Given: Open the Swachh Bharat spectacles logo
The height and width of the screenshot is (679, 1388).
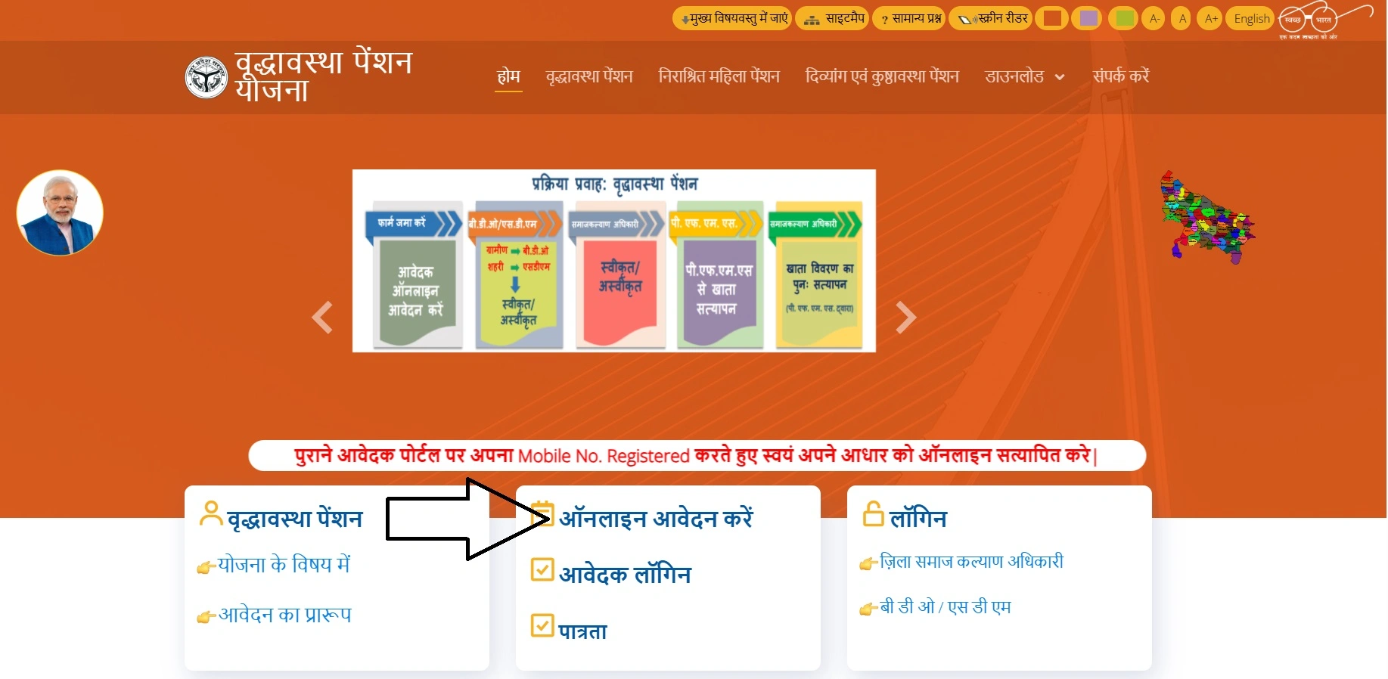Looking at the screenshot, I should (x=1325, y=19).
